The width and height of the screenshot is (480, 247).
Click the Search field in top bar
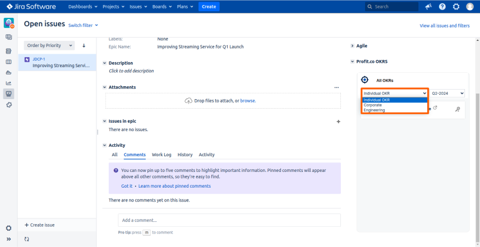391,6
